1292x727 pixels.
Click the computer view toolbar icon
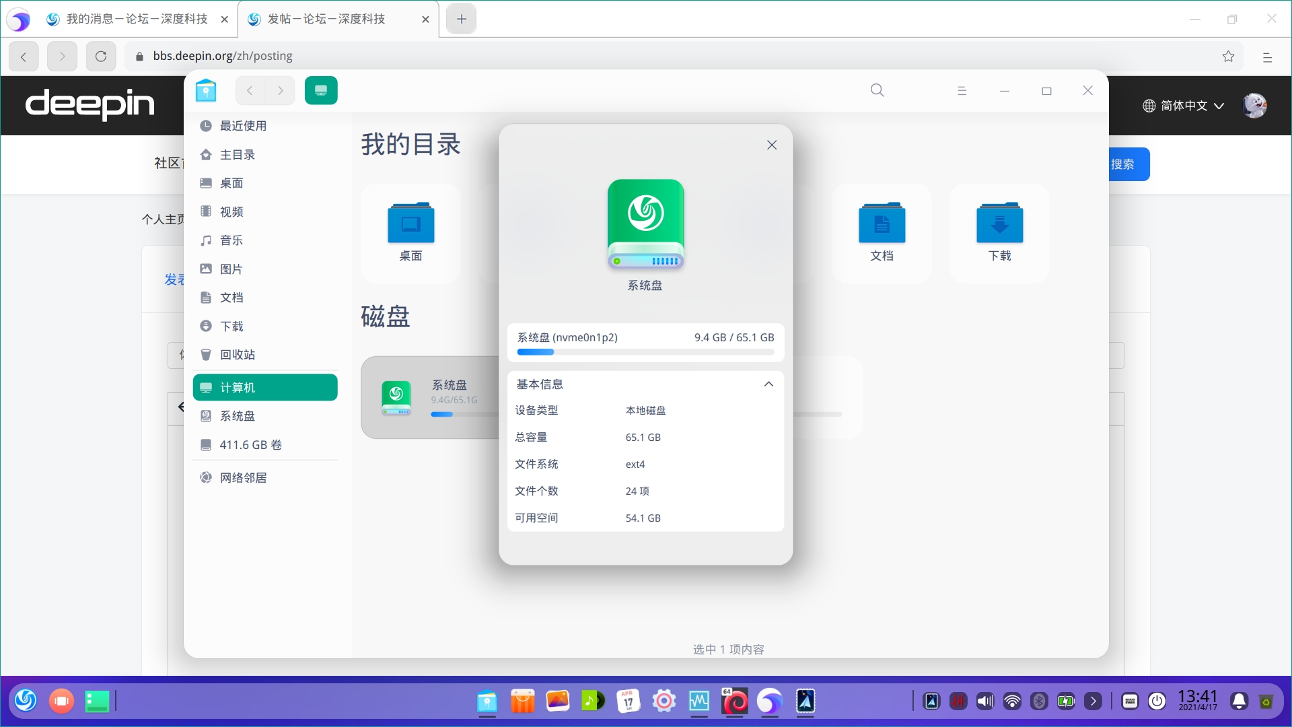point(321,90)
